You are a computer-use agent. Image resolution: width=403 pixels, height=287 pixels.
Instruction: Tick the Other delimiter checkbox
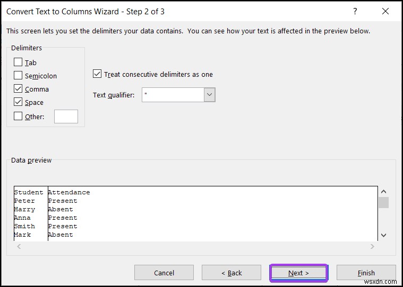click(18, 116)
